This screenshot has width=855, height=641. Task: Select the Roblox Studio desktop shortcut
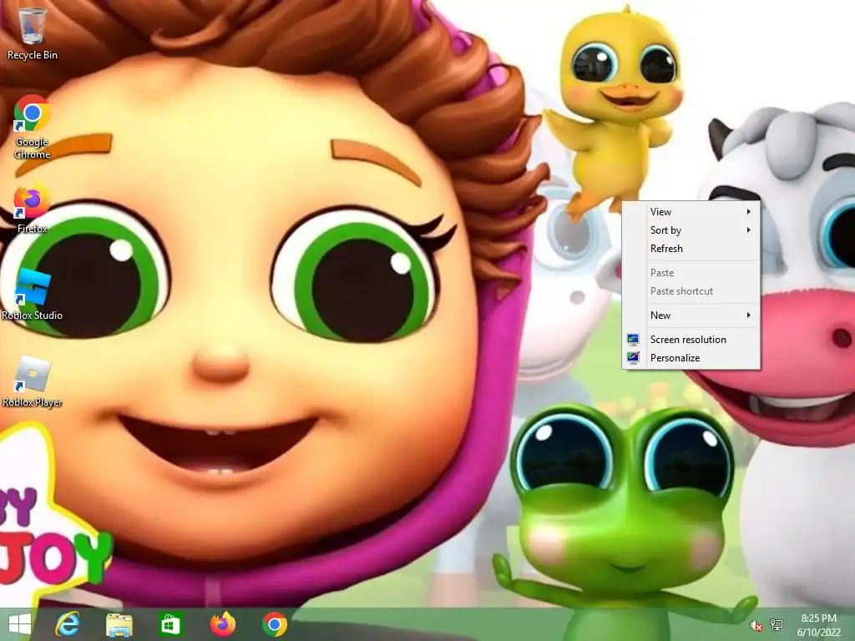(x=33, y=295)
